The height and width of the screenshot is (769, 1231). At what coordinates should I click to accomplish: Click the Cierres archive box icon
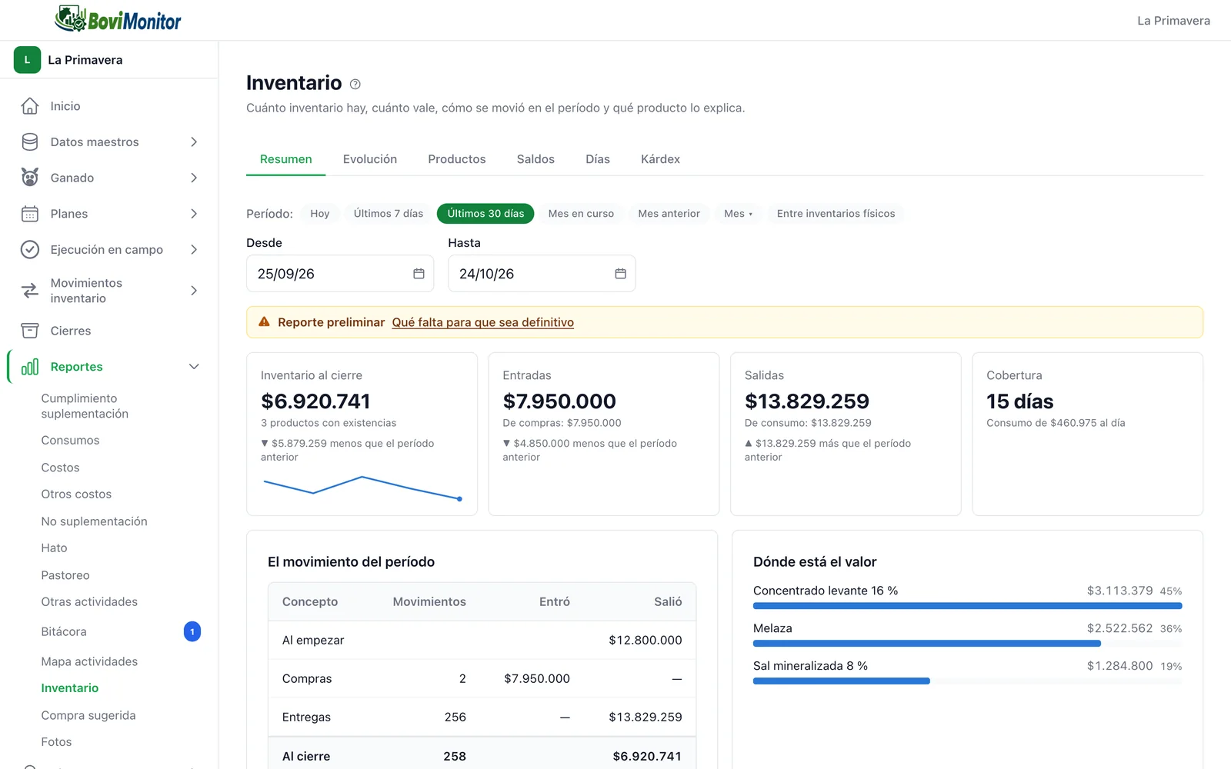click(x=30, y=331)
